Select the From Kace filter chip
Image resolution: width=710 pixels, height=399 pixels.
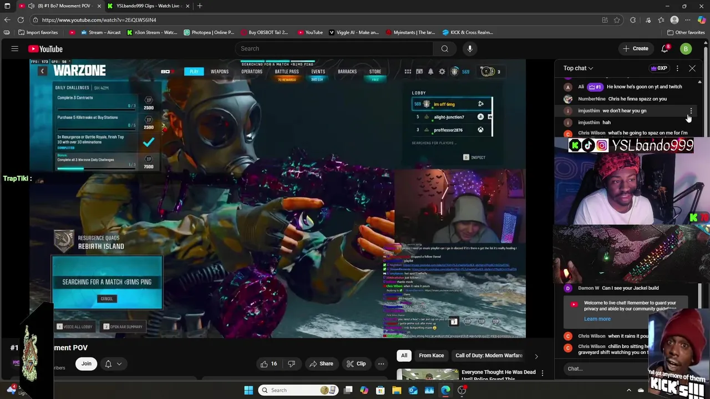pyautogui.click(x=431, y=355)
